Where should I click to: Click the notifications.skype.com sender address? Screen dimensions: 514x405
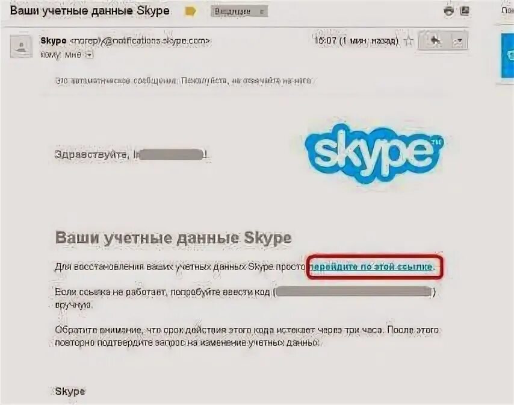(x=141, y=41)
